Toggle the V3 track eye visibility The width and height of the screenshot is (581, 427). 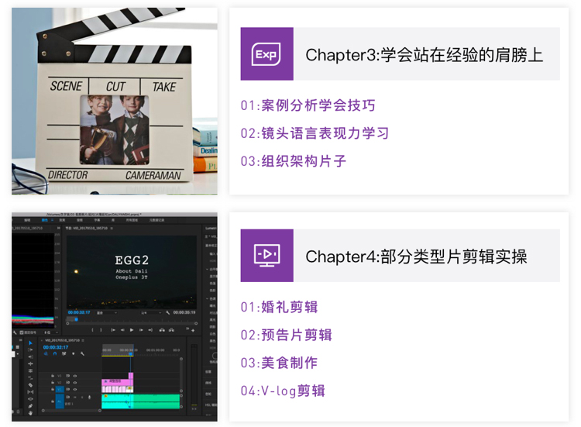(x=75, y=376)
